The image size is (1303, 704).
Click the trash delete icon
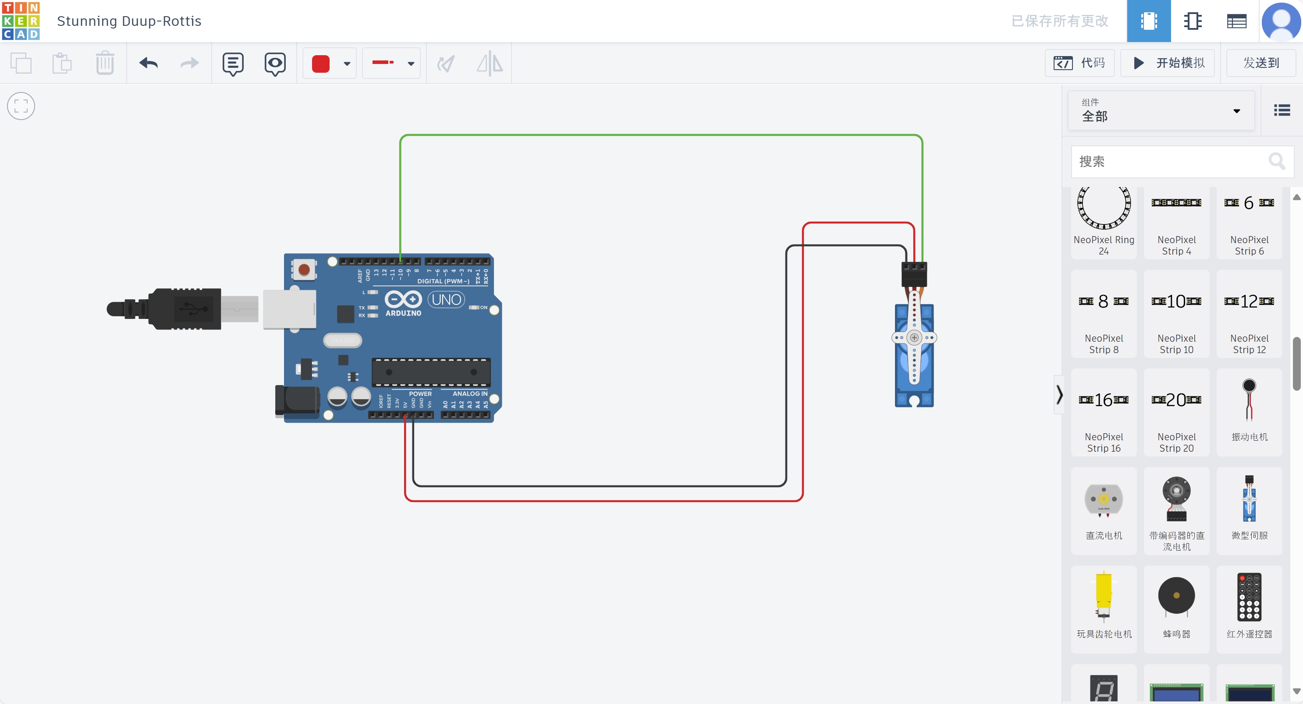(x=105, y=63)
